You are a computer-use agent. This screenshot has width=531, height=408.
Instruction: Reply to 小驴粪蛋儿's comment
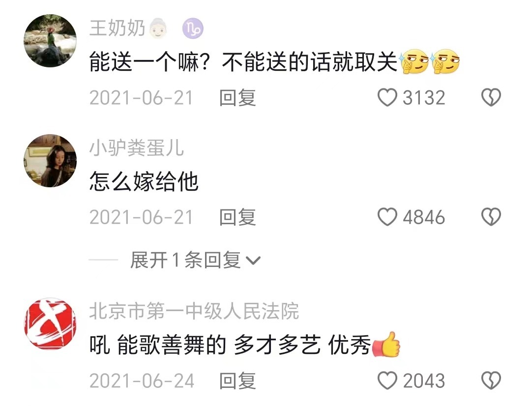(237, 217)
